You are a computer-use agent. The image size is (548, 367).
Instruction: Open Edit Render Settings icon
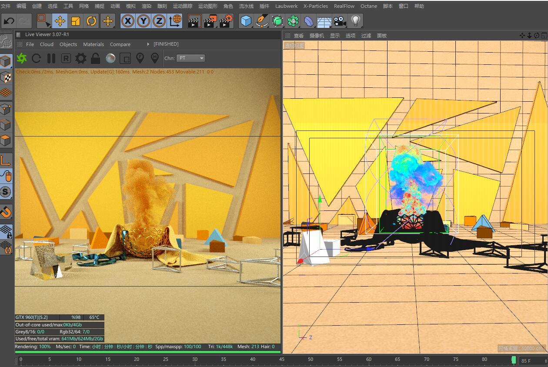coord(226,21)
